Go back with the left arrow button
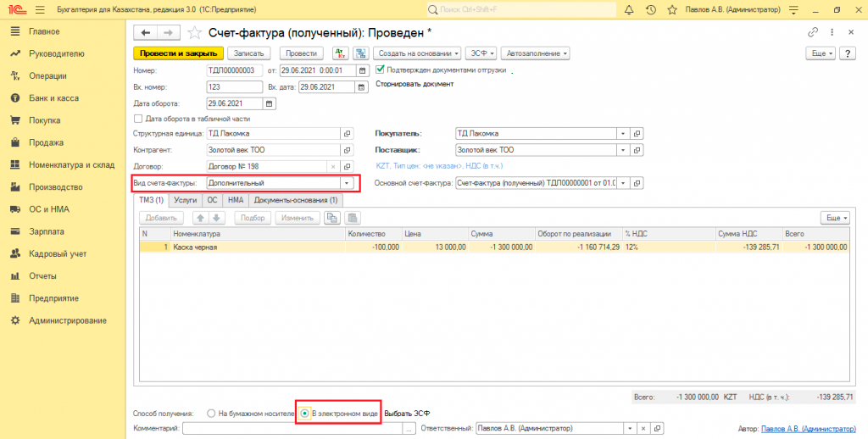 coord(145,33)
